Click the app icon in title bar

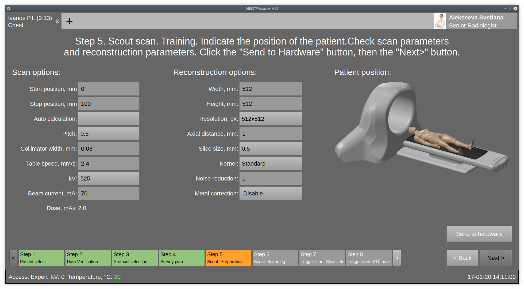point(9,9)
